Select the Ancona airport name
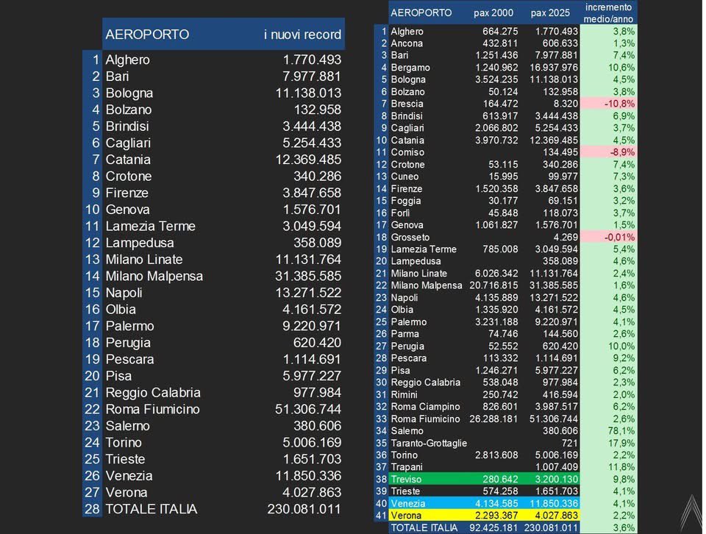 407,43
